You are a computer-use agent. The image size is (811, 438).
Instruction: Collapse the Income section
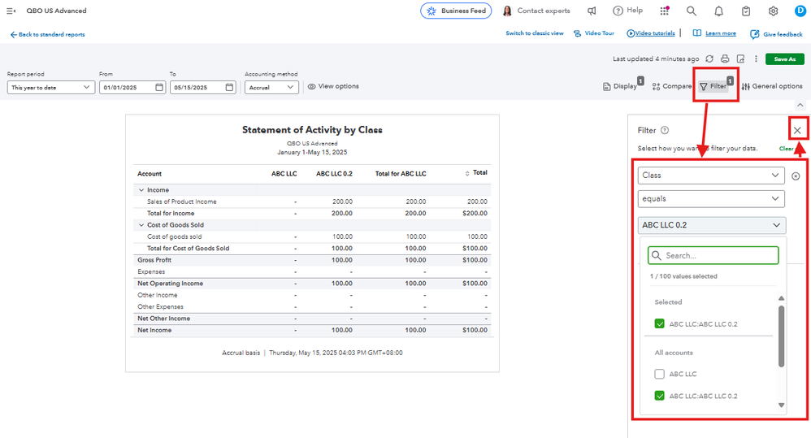tap(141, 190)
